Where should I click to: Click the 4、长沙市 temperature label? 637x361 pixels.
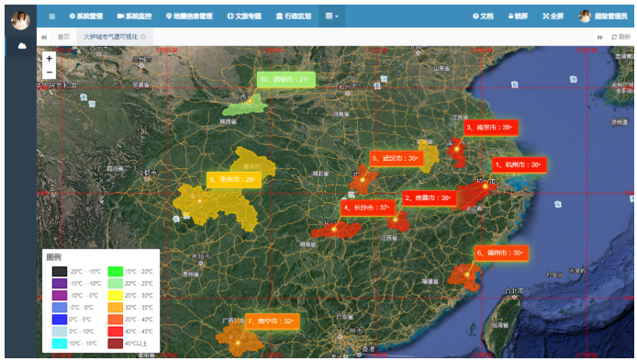[368, 208]
